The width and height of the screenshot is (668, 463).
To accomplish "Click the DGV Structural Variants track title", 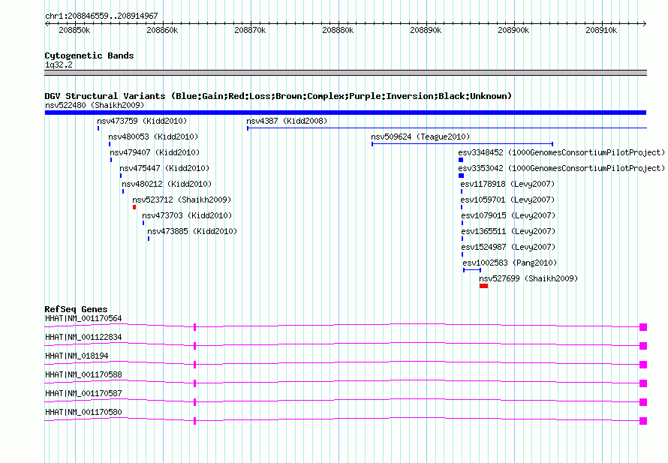I will pyautogui.click(x=278, y=96).
